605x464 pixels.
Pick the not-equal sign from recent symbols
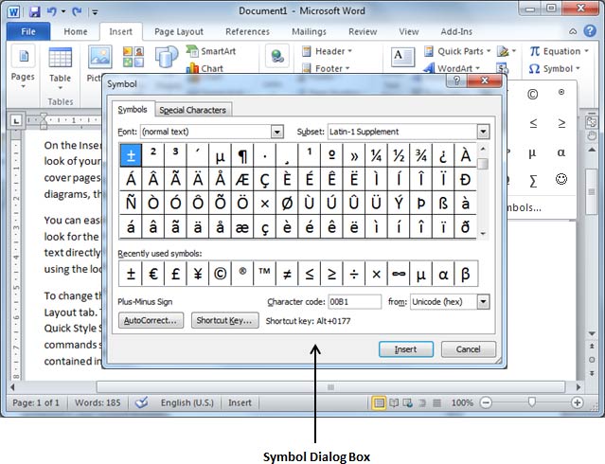point(287,274)
